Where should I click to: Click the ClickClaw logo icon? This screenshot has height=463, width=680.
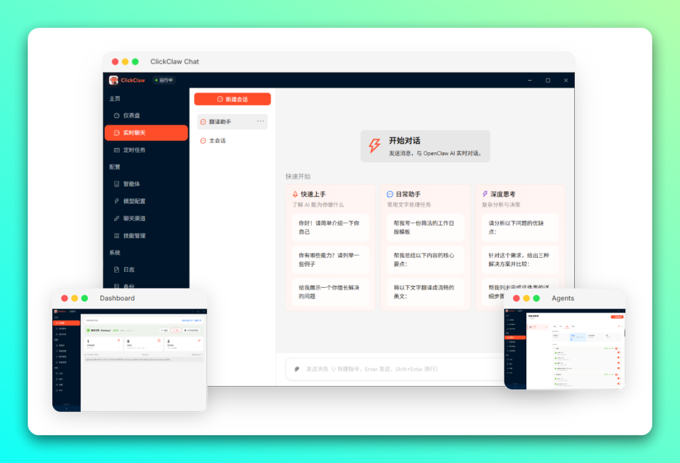pyautogui.click(x=113, y=80)
